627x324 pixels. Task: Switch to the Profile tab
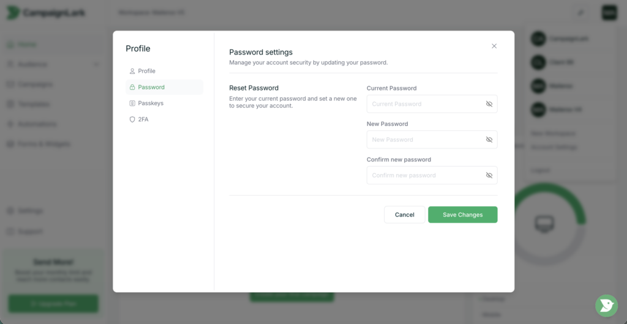146,71
